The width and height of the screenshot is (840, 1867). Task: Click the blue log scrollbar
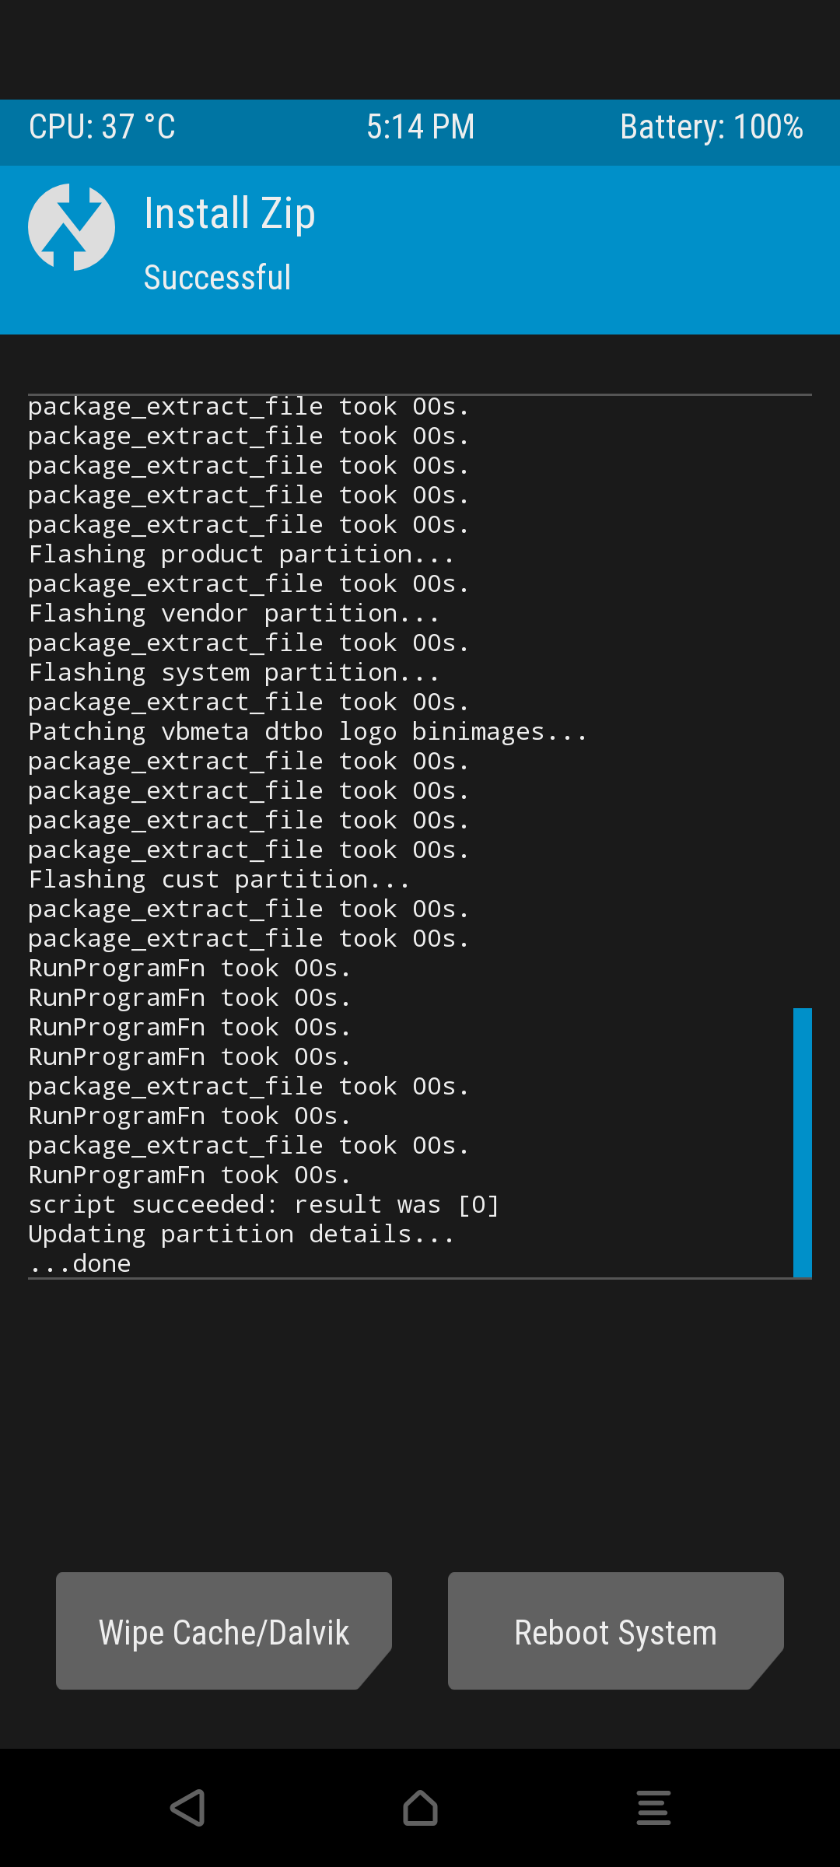click(803, 1143)
